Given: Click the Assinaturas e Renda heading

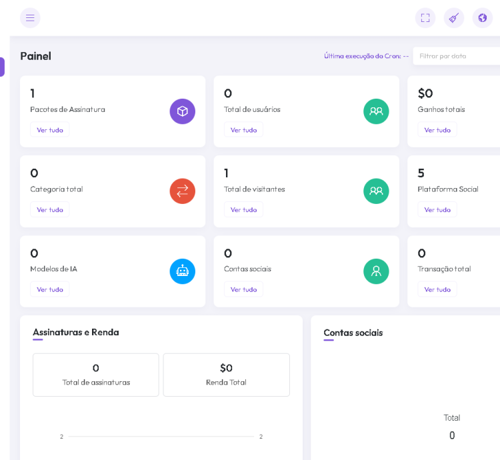Looking at the screenshot, I should coord(76,332).
